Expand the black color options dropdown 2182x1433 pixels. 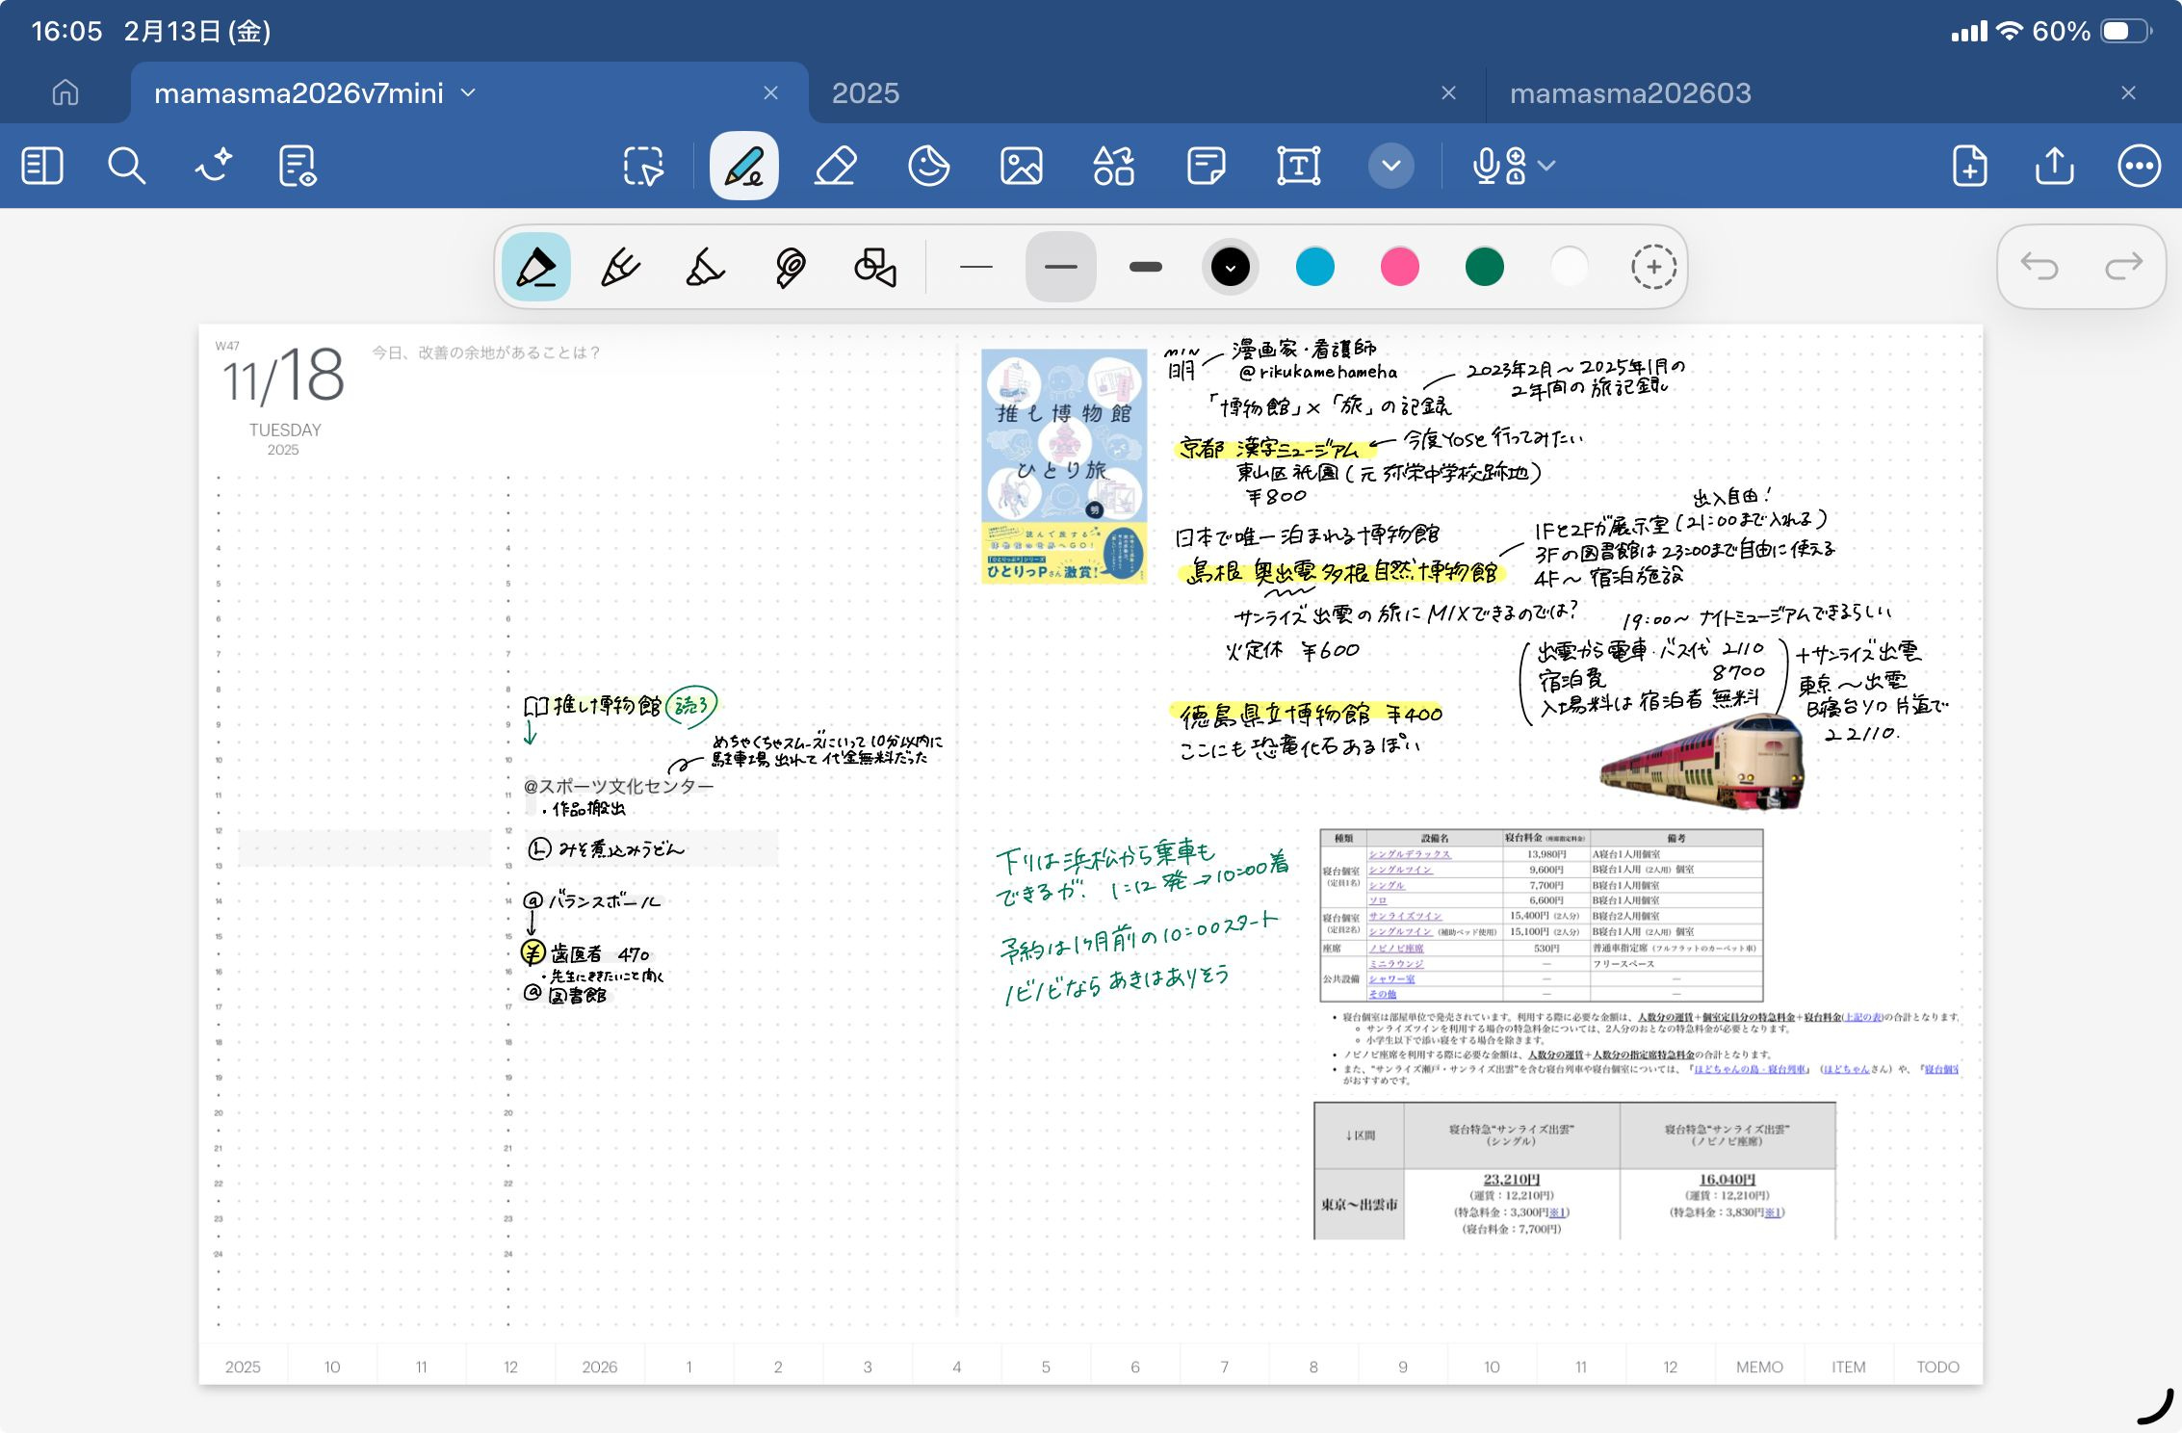pos(1230,267)
